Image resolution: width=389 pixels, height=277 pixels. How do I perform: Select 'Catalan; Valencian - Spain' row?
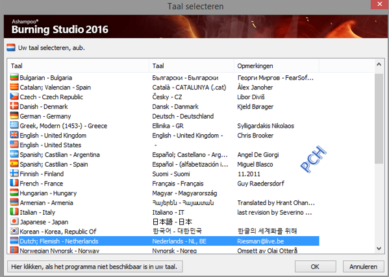coord(55,88)
